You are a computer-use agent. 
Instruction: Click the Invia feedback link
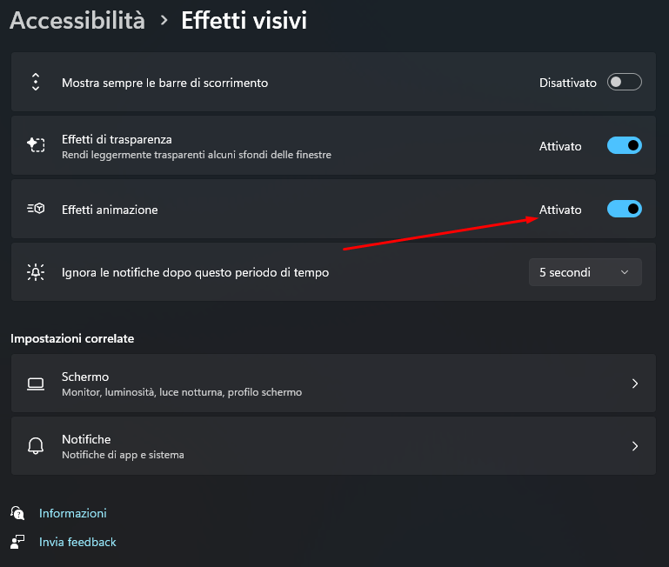coord(77,542)
